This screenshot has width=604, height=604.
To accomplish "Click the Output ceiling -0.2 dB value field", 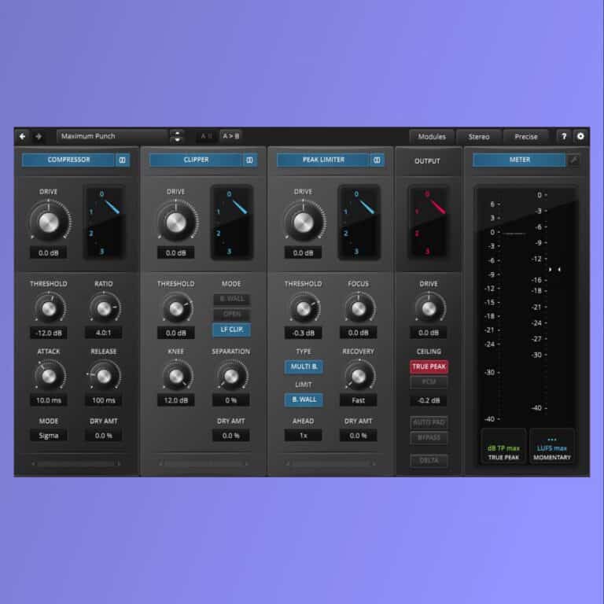I will (429, 400).
